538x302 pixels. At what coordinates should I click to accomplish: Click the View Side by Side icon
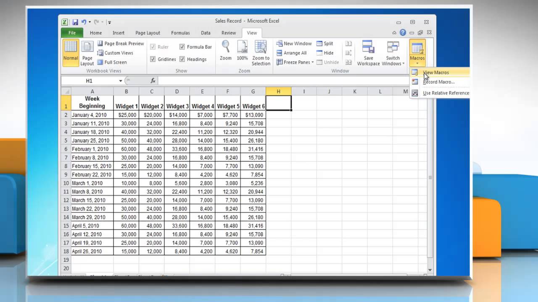coord(348,44)
